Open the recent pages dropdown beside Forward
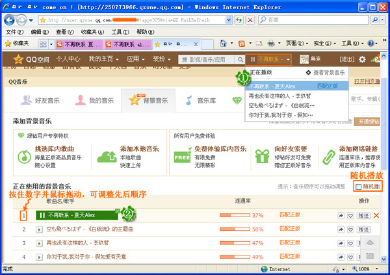390x275 pixels. (31, 20)
